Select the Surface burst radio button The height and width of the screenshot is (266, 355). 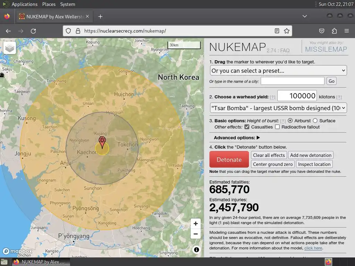[x=315, y=121]
